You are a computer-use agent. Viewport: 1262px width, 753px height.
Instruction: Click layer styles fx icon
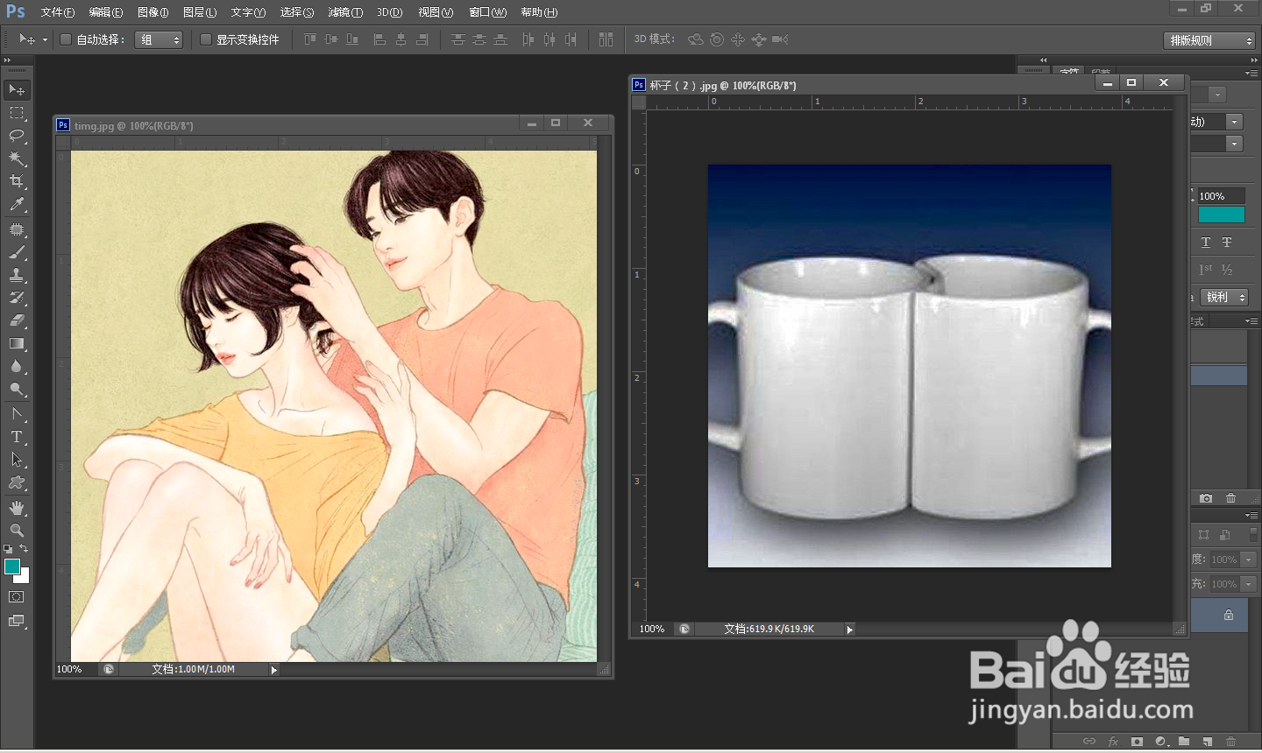click(1113, 742)
